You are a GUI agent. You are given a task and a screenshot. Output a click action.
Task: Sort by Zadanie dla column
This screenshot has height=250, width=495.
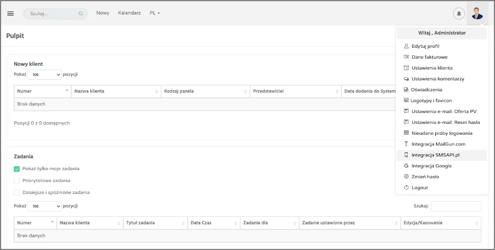click(x=270, y=223)
